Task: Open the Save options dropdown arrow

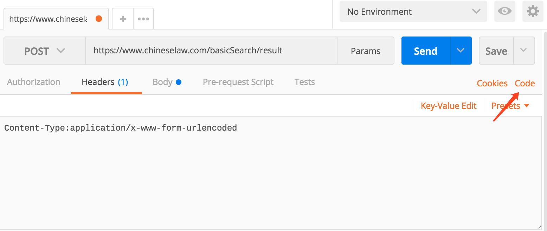Action: click(x=524, y=51)
